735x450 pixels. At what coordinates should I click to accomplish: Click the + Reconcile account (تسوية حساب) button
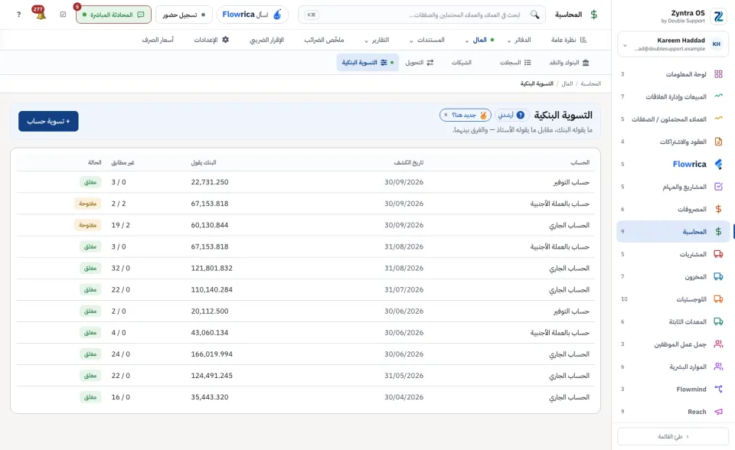point(48,121)
